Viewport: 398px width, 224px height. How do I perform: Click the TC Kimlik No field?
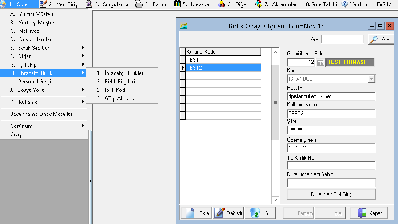click(331, 166)
